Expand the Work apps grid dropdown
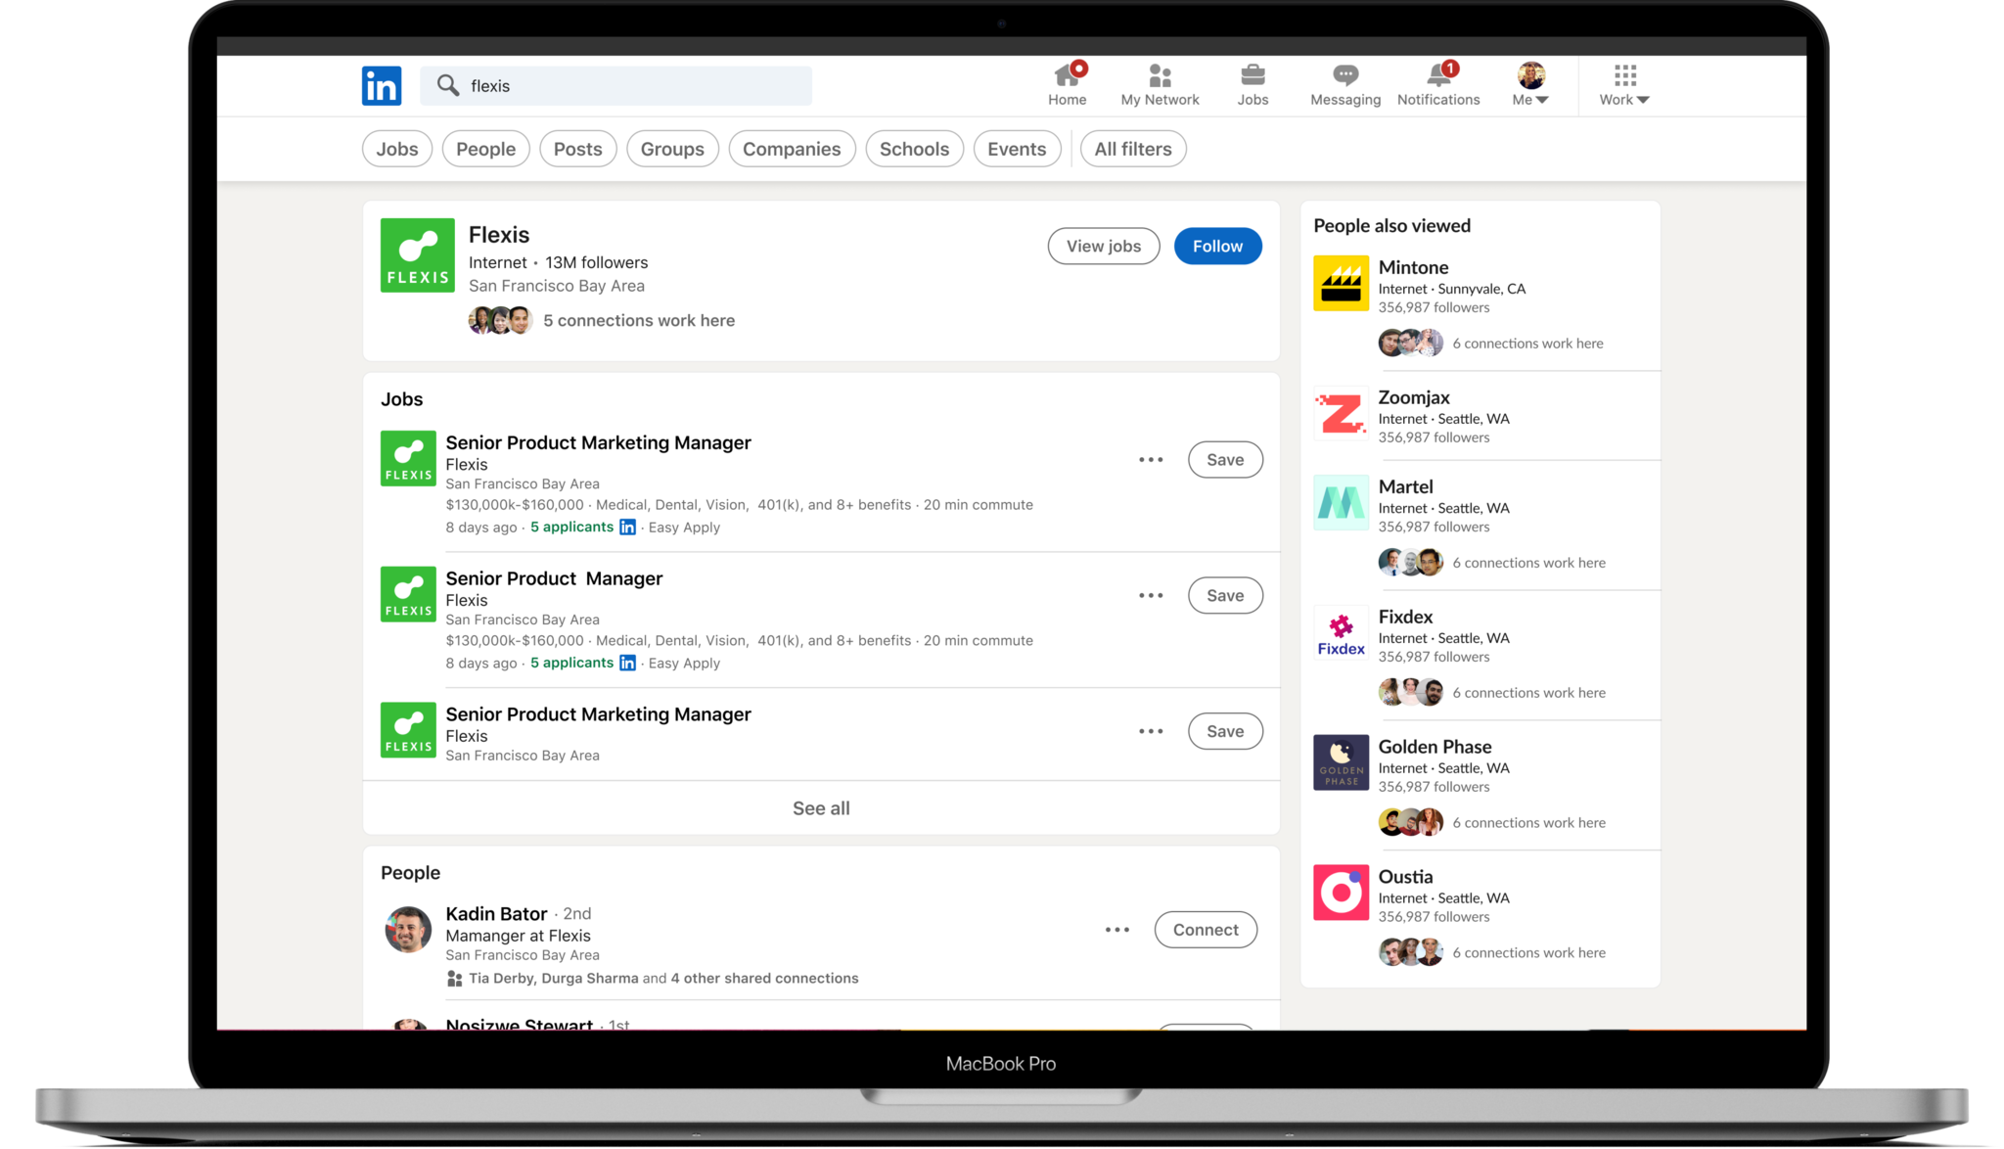This screenshot has width=2004, height=1149. point(1624,85)
